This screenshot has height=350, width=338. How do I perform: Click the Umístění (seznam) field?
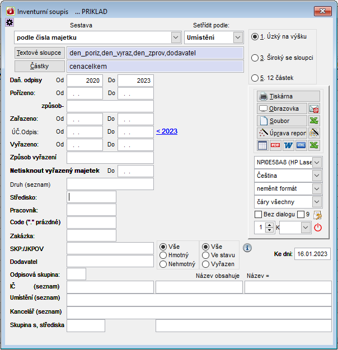(x=199, y=300)
